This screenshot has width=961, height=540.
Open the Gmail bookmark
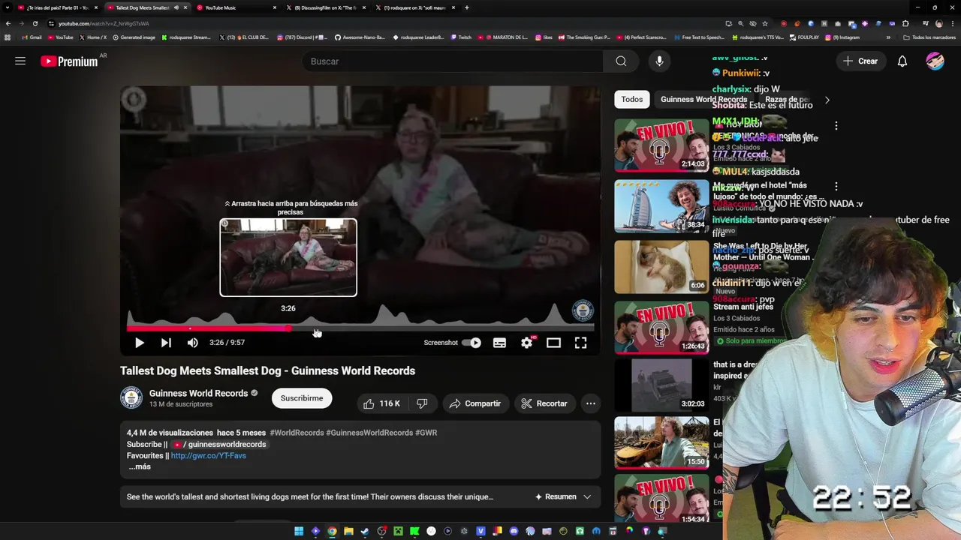(x=32, y=37)
